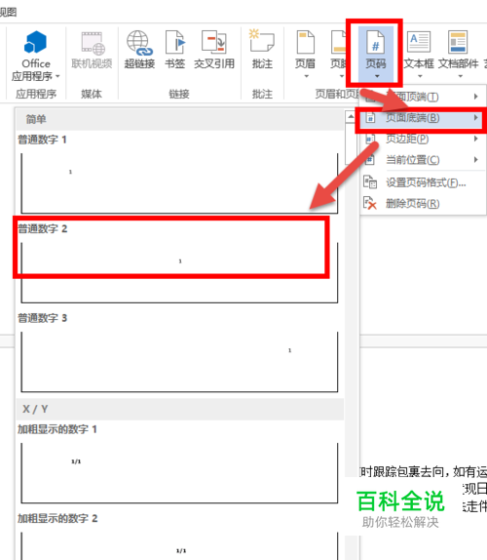Open dropdown arrow under 文档部件
Image resolution: width=487 pixels, height=560 pixels.
(x=461, y=76)
